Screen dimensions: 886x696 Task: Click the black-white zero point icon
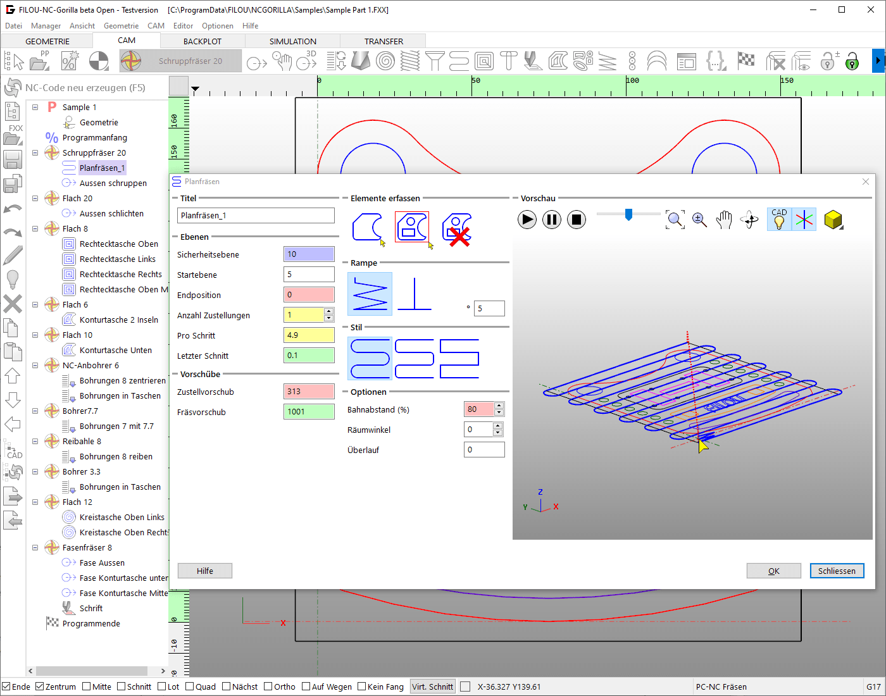tap(99, 61)
